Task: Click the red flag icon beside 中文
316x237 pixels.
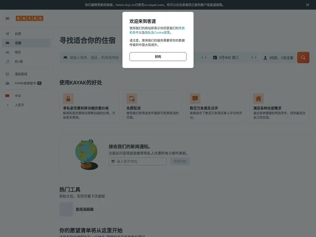Action: point(7,96)
